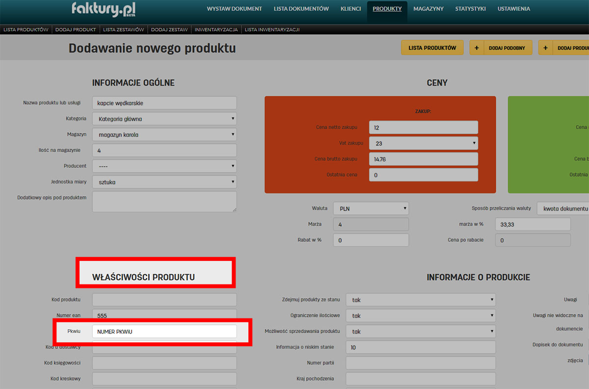Open the Magazyny section
The height and width of the screenshot is (389, 589).
click(428, 9)
